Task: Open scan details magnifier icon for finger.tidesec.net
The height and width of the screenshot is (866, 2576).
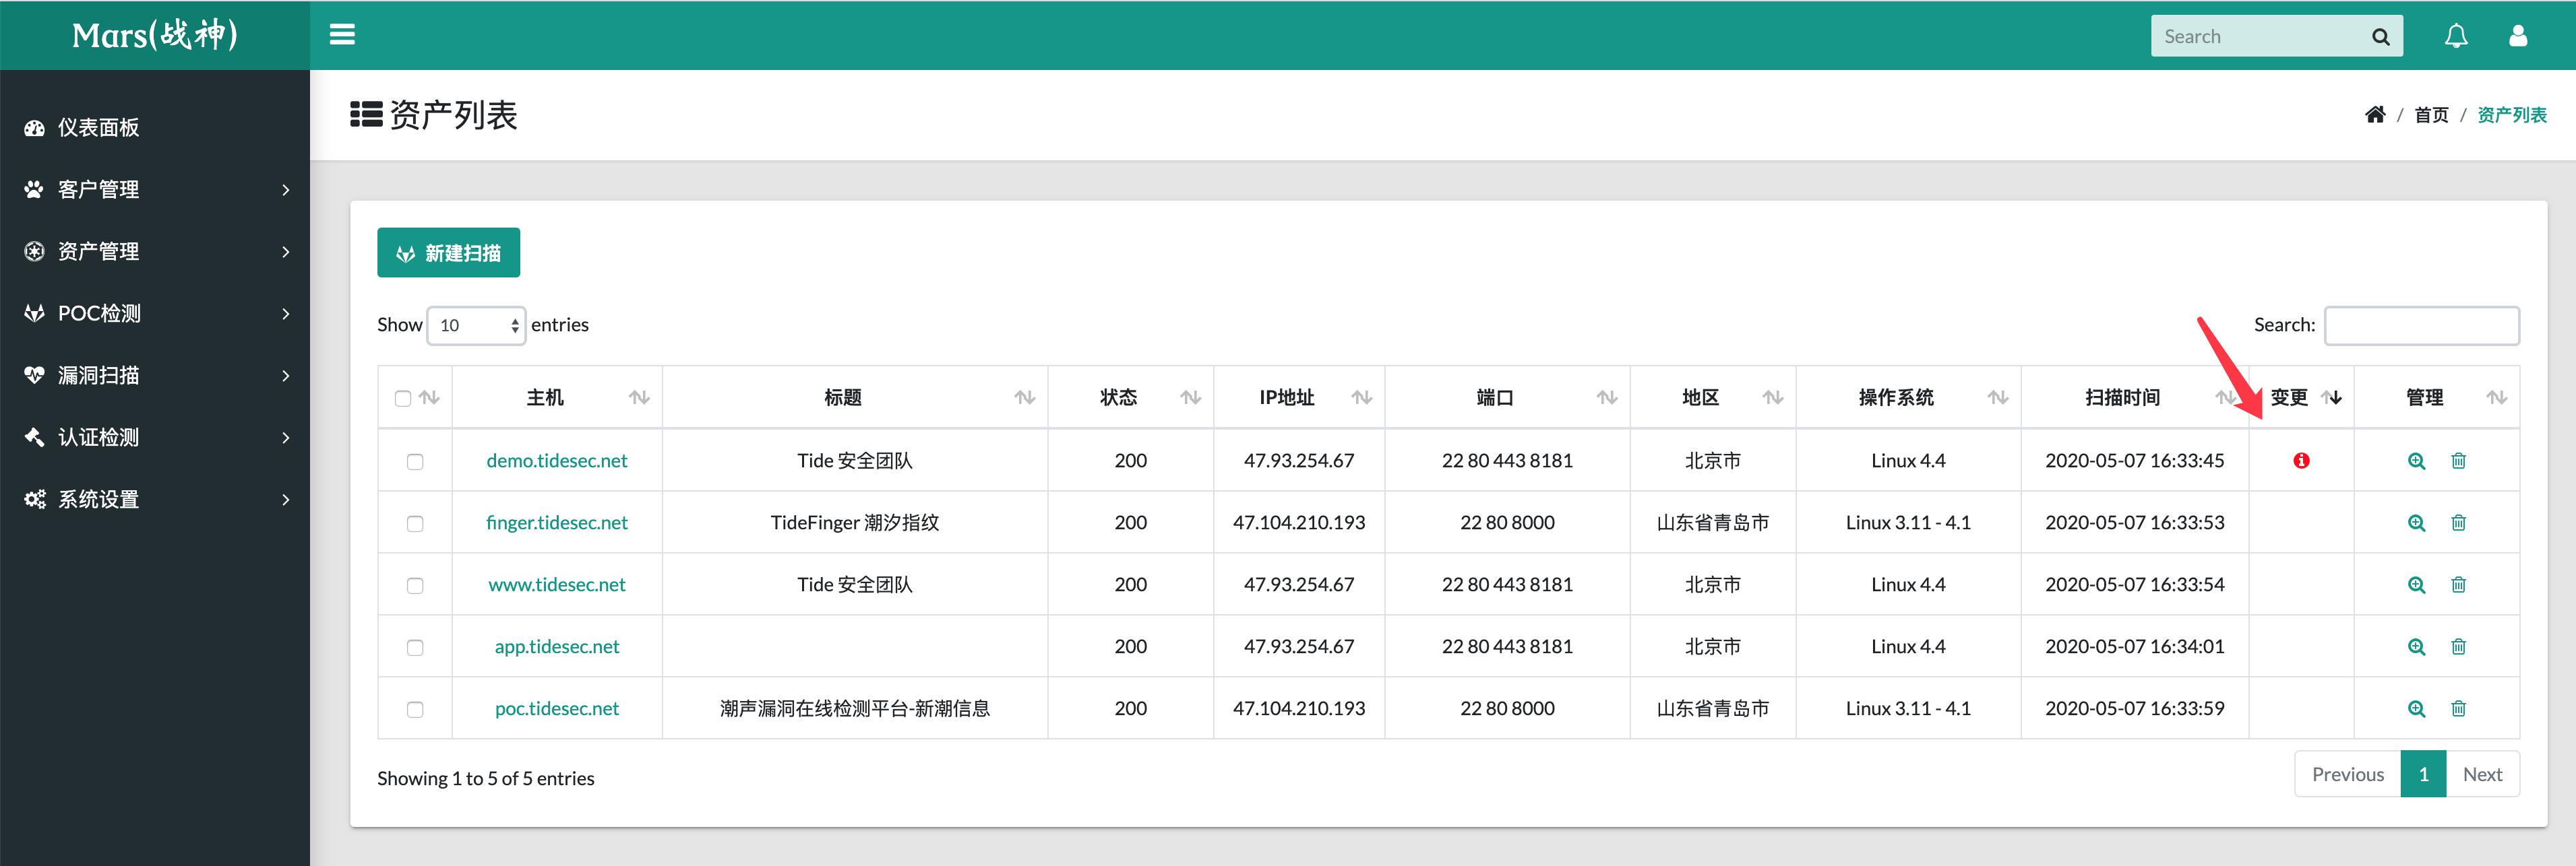Action: pos(2417,523)
